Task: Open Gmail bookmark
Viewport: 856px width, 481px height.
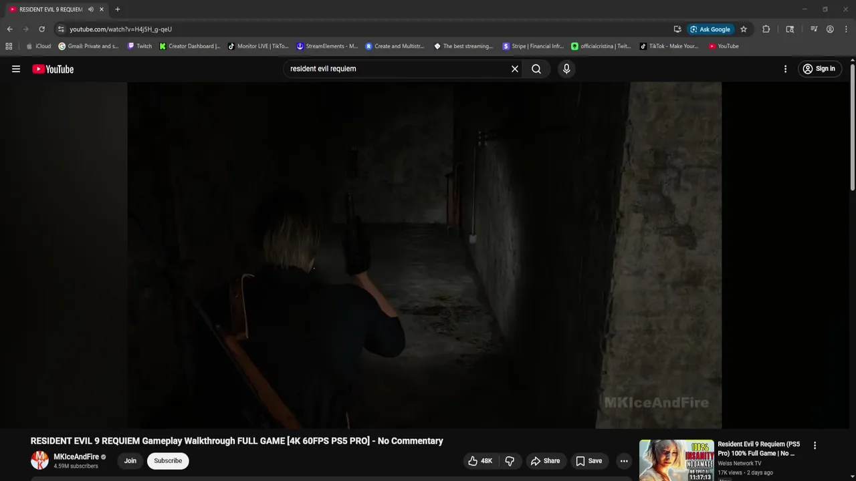Action: (89, 46)
